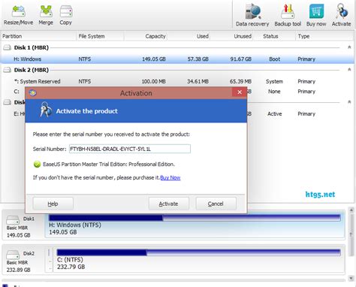This screenshot has width=356, height=287.
Task: Select the Resize/Move tool icon
Action: tap(18, 11)
